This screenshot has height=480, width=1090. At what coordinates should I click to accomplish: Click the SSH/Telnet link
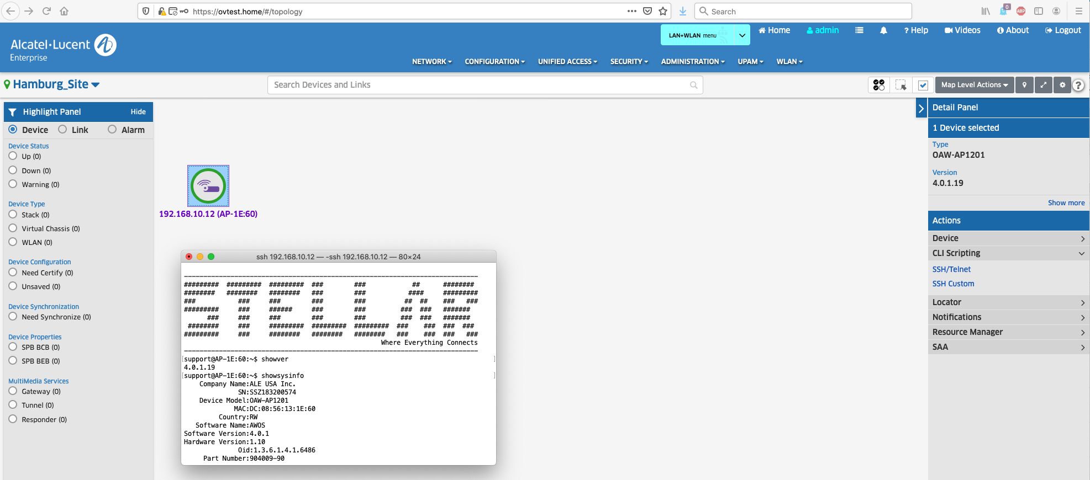coord(951,269)
